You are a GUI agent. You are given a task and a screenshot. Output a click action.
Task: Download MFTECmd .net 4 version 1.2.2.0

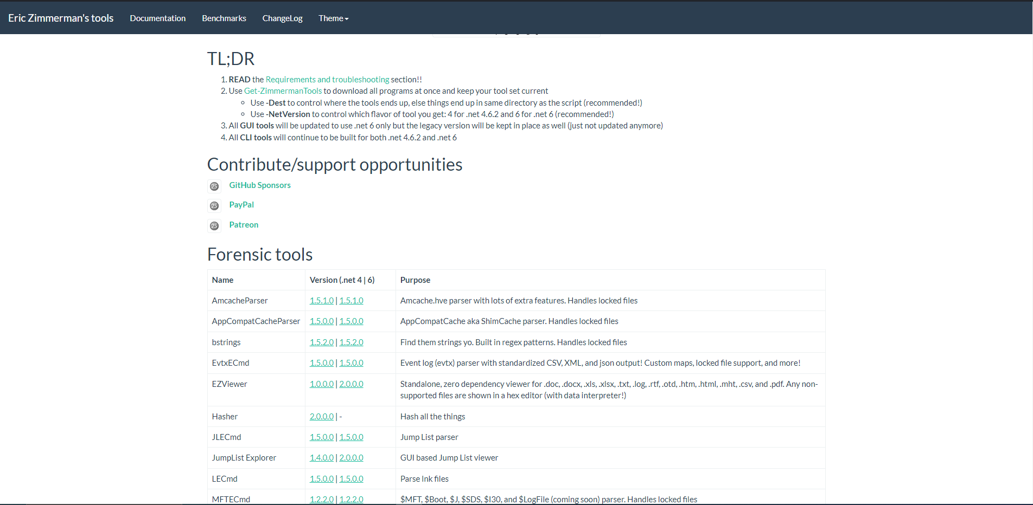tap(321, 499)
